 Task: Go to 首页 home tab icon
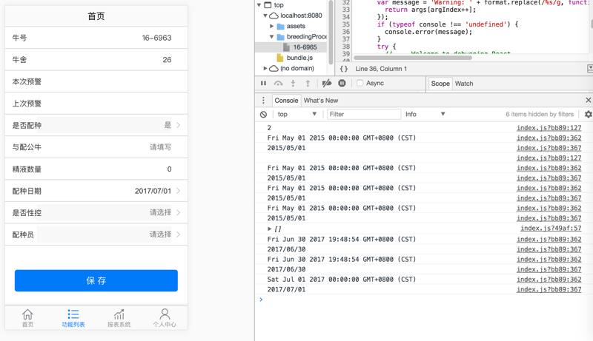coord(27,318)
